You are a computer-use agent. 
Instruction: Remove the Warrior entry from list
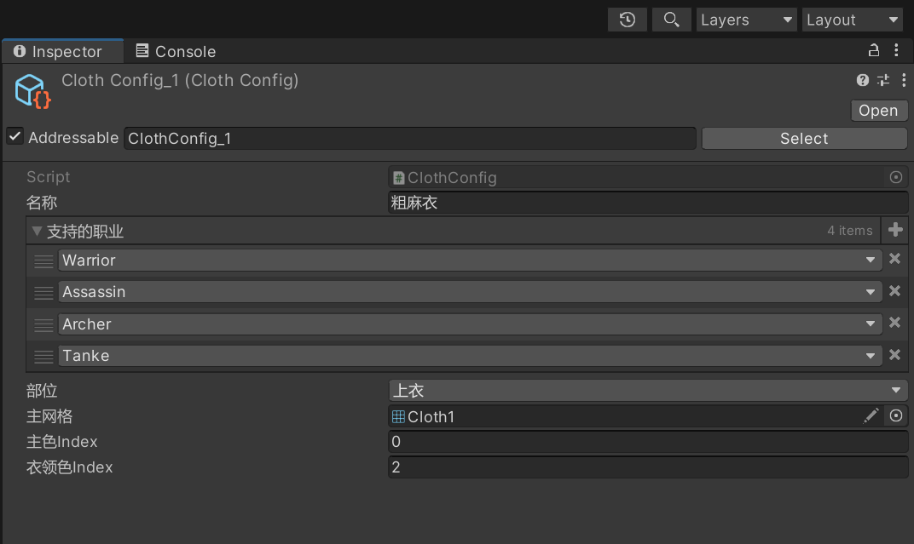coord(894,259)
